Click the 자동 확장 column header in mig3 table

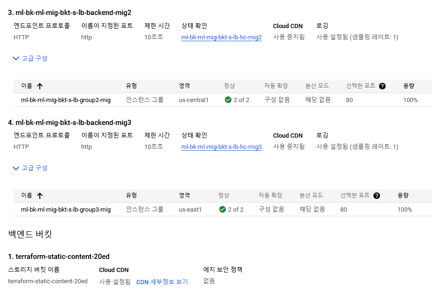pos(270,196)
